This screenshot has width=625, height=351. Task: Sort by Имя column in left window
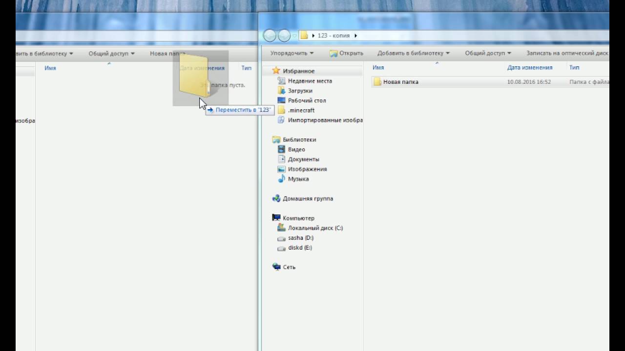tap(50, 68)
